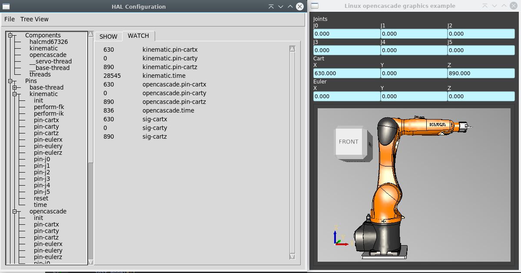521x273 pixels.
Task: Select the perform-fk pin
Action: pos(49,107)
